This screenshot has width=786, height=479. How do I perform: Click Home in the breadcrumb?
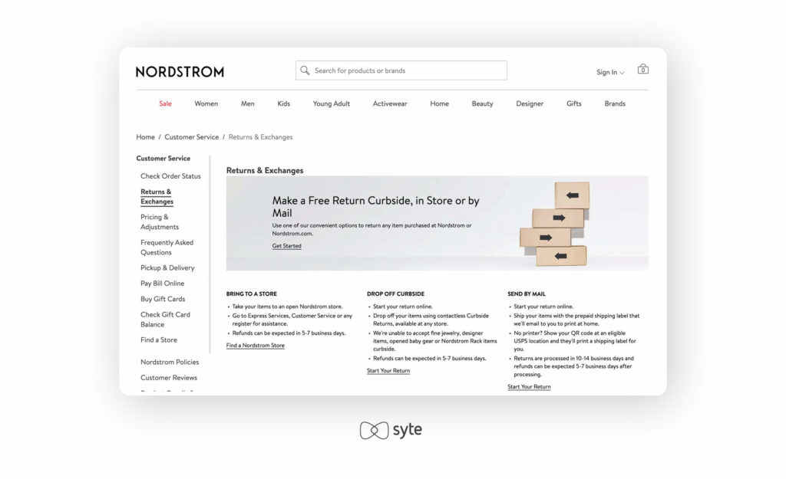145,137
